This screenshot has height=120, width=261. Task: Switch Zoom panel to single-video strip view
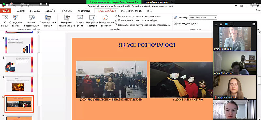tap(221, 24)
